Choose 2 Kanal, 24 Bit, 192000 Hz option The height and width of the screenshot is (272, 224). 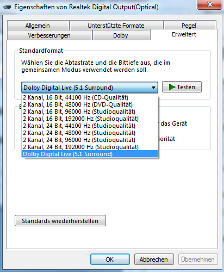(x=90, y=147)
